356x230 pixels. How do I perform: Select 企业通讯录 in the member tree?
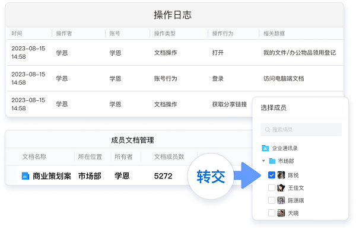[x=285, y=148]
